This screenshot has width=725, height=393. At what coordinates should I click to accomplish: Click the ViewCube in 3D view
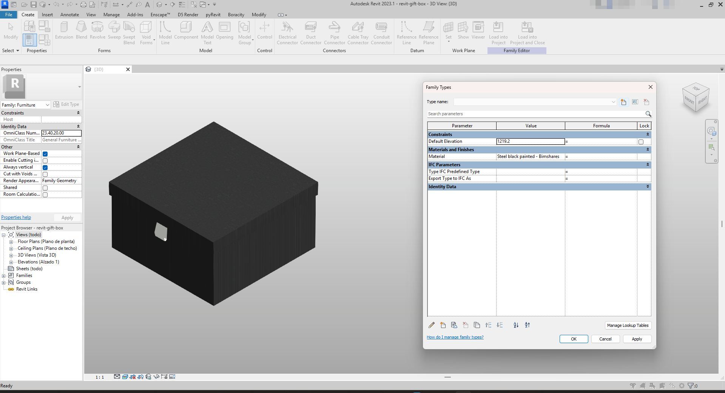(696, 97)
